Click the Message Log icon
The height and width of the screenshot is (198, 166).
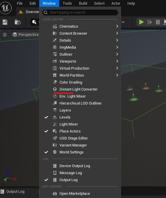(x=55, y=173)
